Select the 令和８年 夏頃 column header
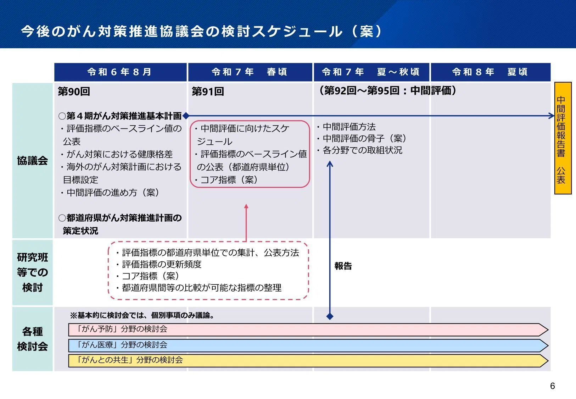Image resolution: width=576 pixels, height=399 pixels. 491,72
